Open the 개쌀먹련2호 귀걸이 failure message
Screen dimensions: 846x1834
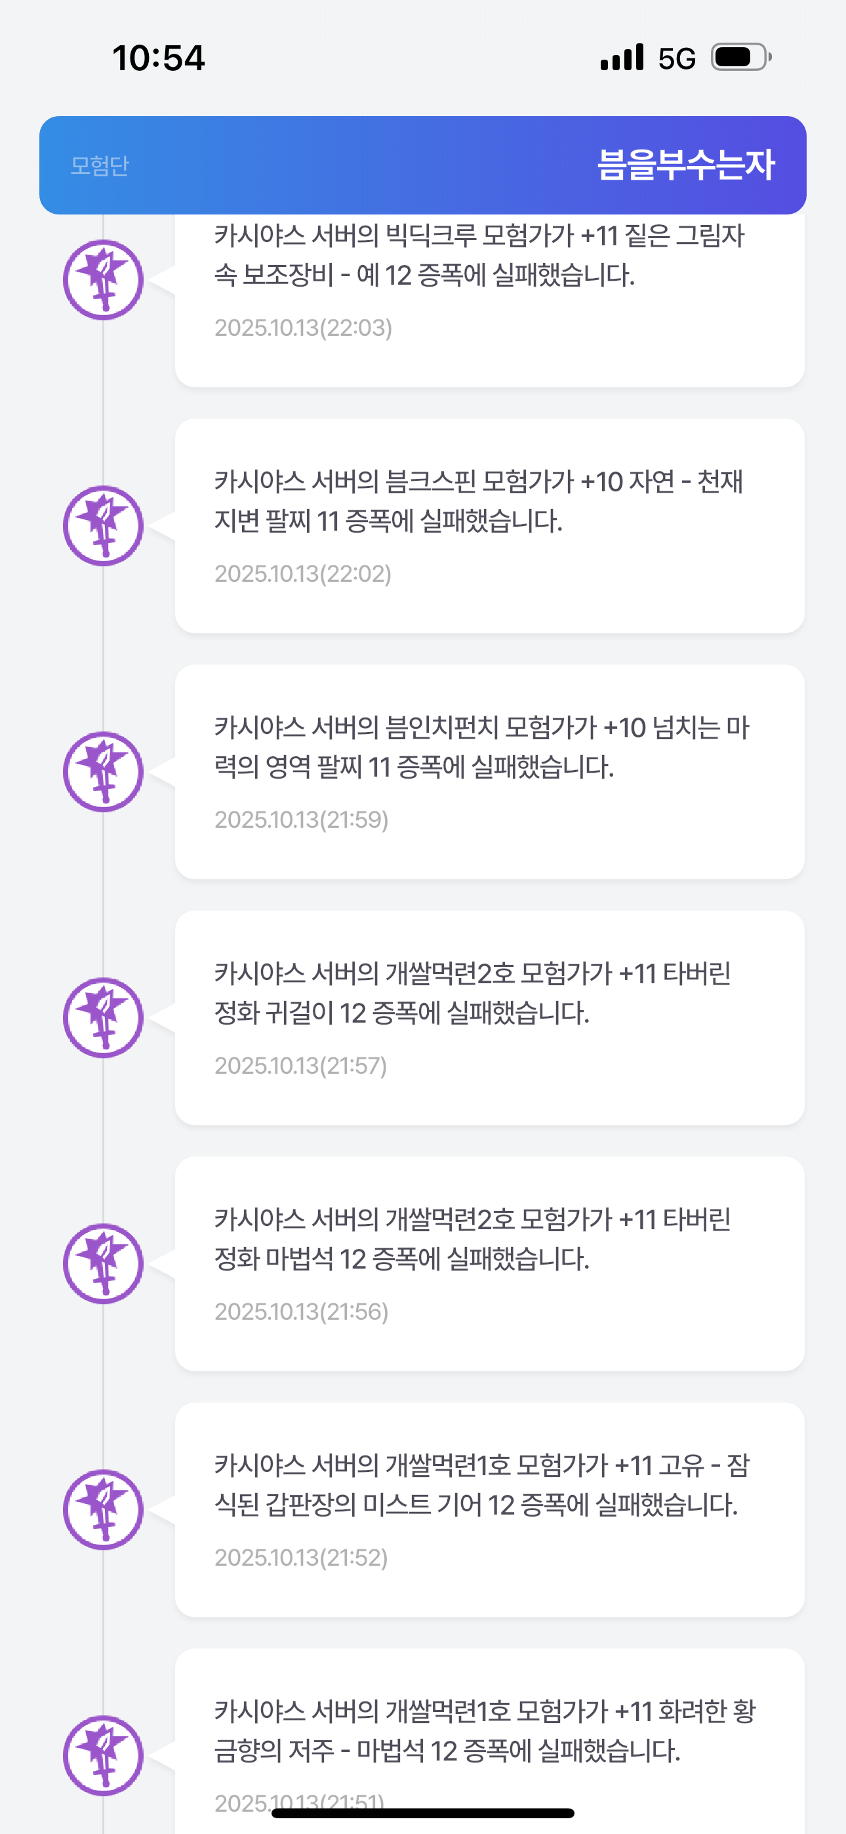(x=473, y=993)
